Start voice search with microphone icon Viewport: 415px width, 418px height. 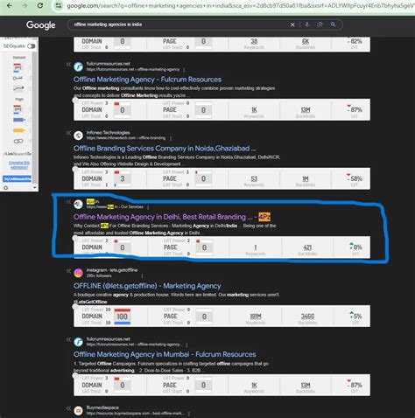pos(306,24)
